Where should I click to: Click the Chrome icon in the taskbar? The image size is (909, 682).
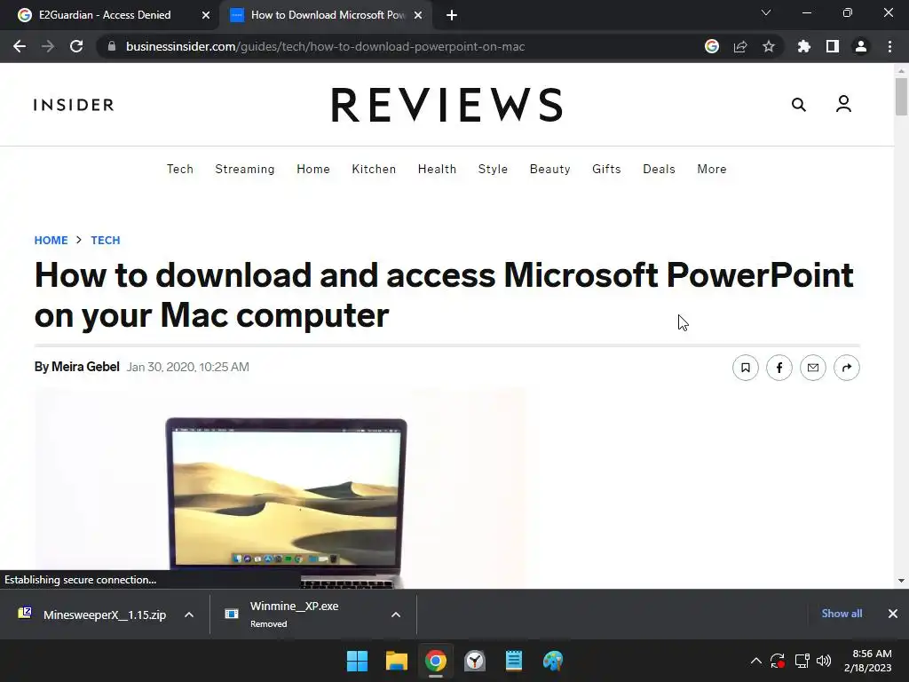[x=435, y=661]
